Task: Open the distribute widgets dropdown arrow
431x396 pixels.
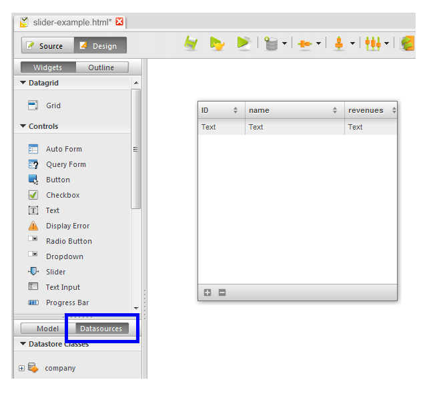Action: click(387, 43)
